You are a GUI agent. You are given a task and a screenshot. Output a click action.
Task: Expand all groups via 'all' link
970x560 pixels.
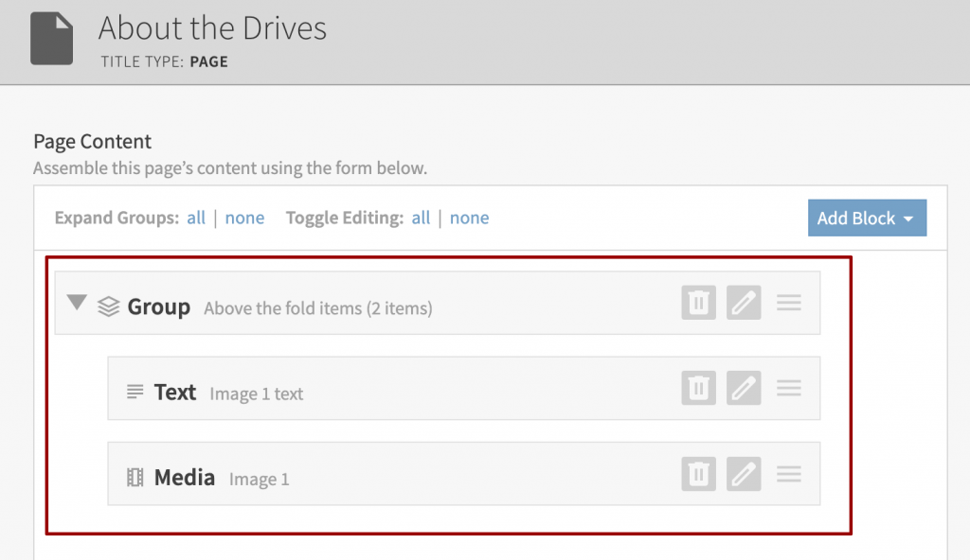[x=196, y=218]
